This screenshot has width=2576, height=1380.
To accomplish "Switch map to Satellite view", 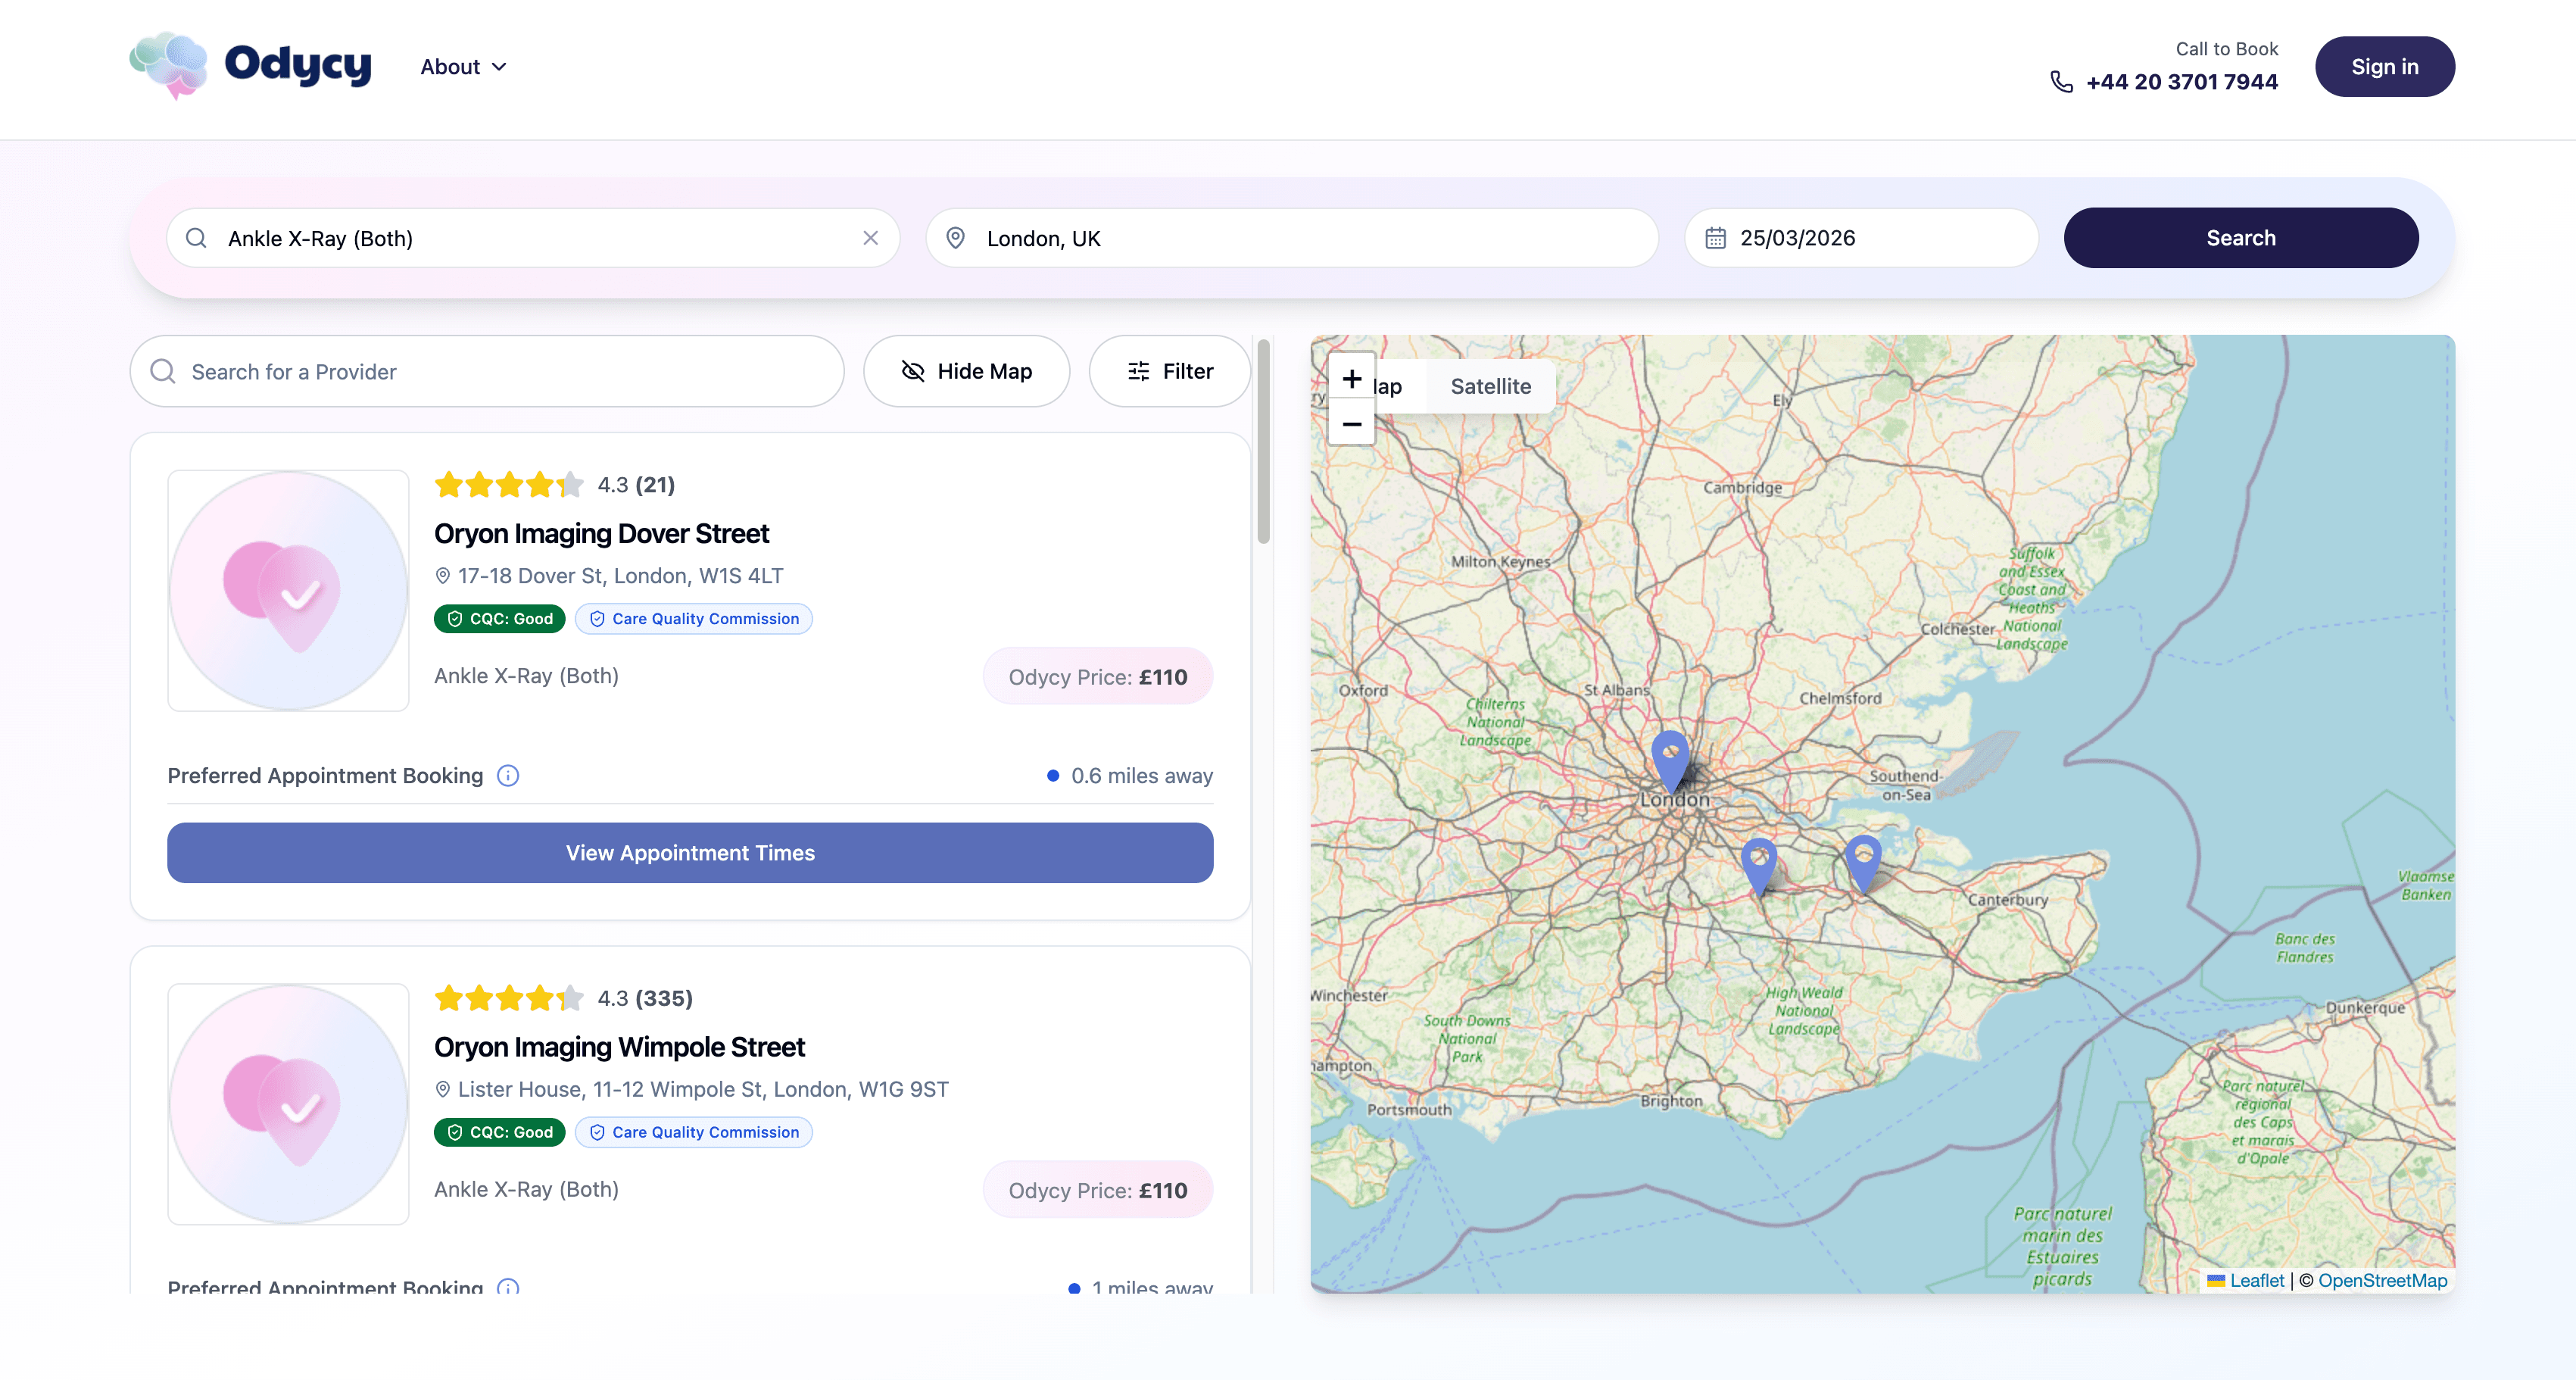I will [x=1490, y=386].
